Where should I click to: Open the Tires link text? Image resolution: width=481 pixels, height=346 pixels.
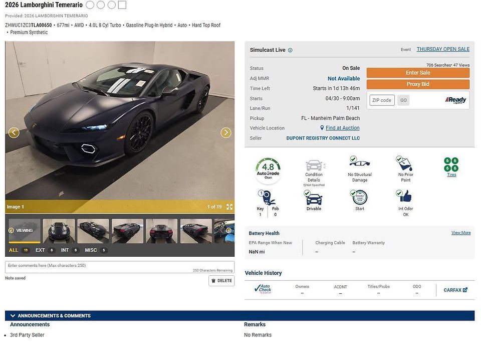tap(451, 175)
